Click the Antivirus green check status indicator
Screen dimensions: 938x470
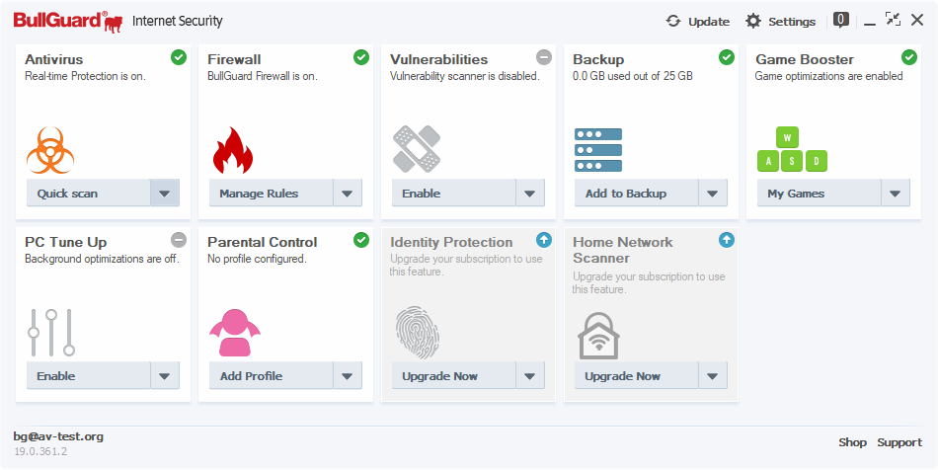click(x=179, y=57)
